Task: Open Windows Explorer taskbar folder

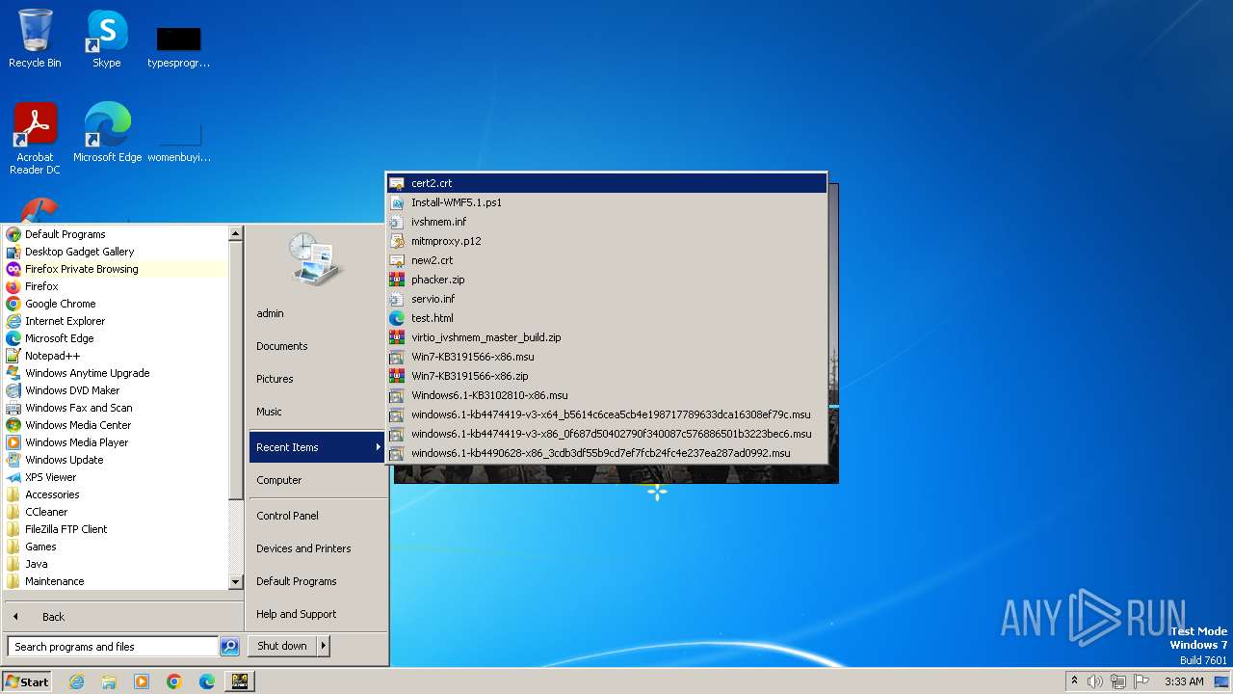Action: pyautogui.click(x=109, y=681)
